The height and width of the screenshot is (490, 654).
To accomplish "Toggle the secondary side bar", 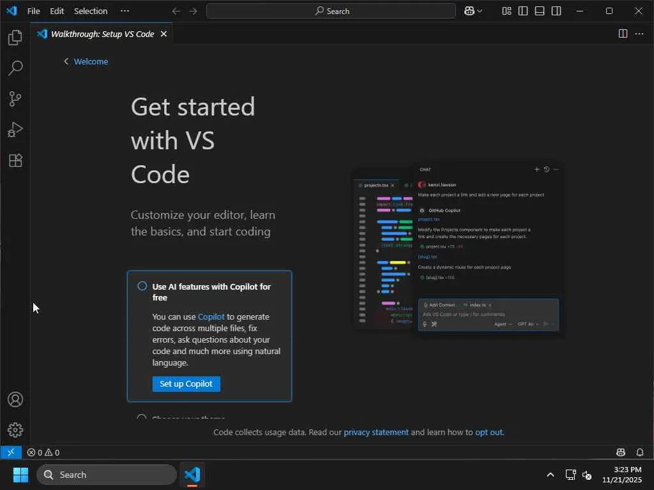I will point(556,11).
